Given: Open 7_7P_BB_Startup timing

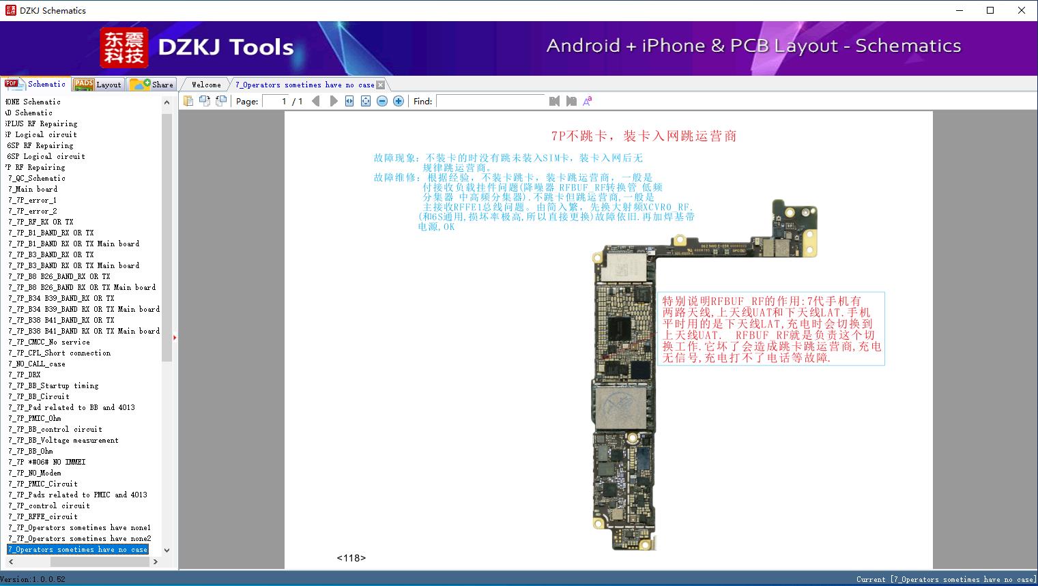Looking at the screenshot, I should click(x=53, y=385).
